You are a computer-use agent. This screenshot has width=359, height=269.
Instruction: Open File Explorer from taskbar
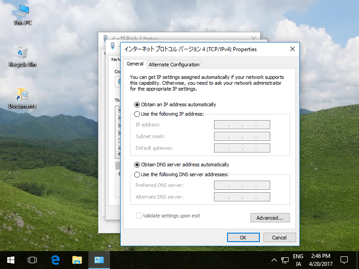coord(77,260)
